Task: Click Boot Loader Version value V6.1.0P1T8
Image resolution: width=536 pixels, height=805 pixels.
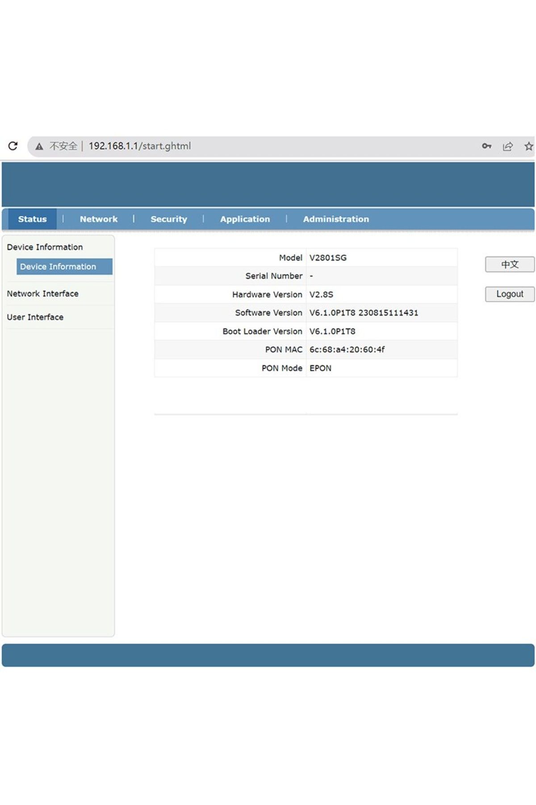Action: click(332, 331)
